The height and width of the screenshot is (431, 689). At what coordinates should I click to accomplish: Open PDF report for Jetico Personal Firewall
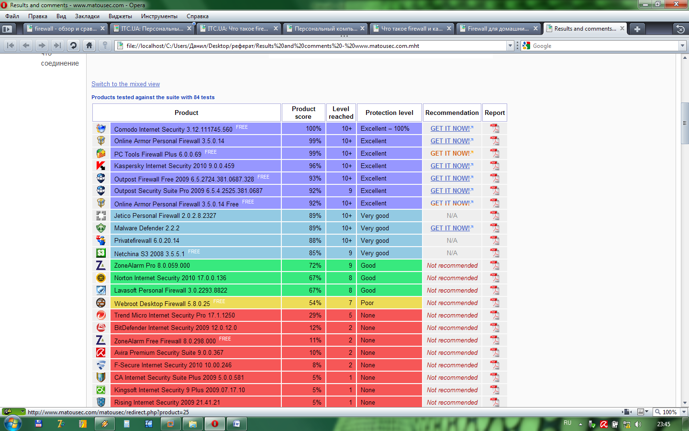click(494, 215)
